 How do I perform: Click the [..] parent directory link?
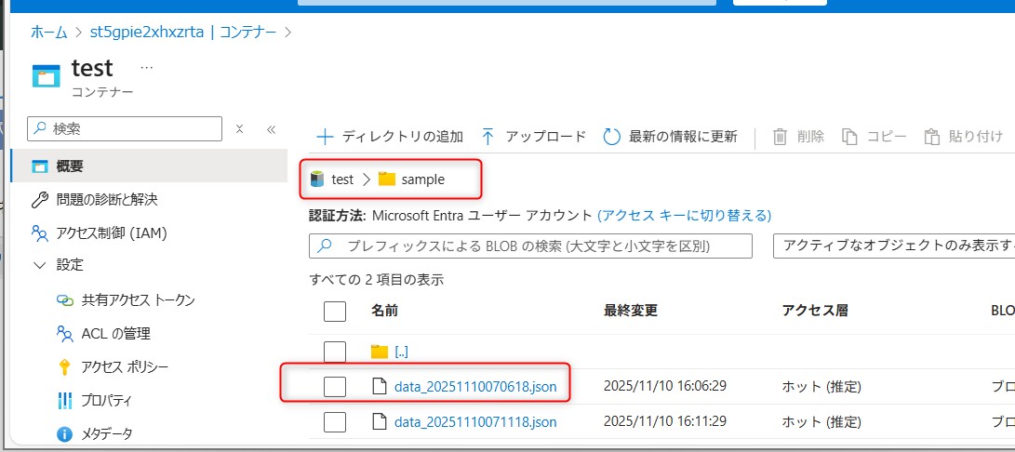pos(401,352)
